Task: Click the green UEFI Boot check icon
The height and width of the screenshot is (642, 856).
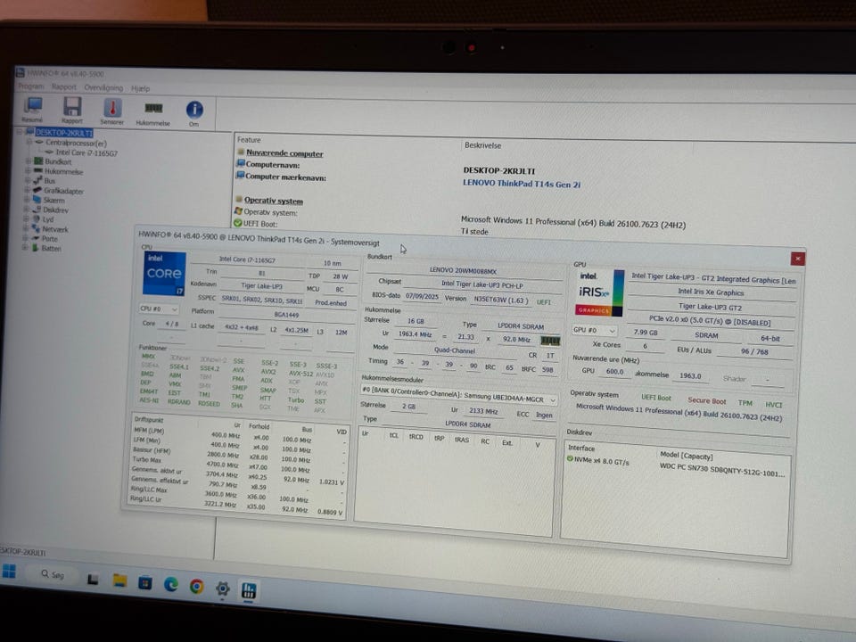Action: pyautogui.click(x=238, y=223)
